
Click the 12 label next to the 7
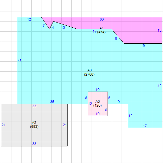point(29,19)
